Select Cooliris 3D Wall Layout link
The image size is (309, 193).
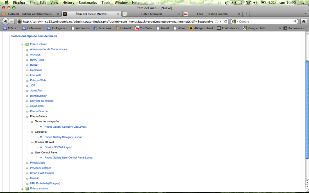[x=58, y=147]
